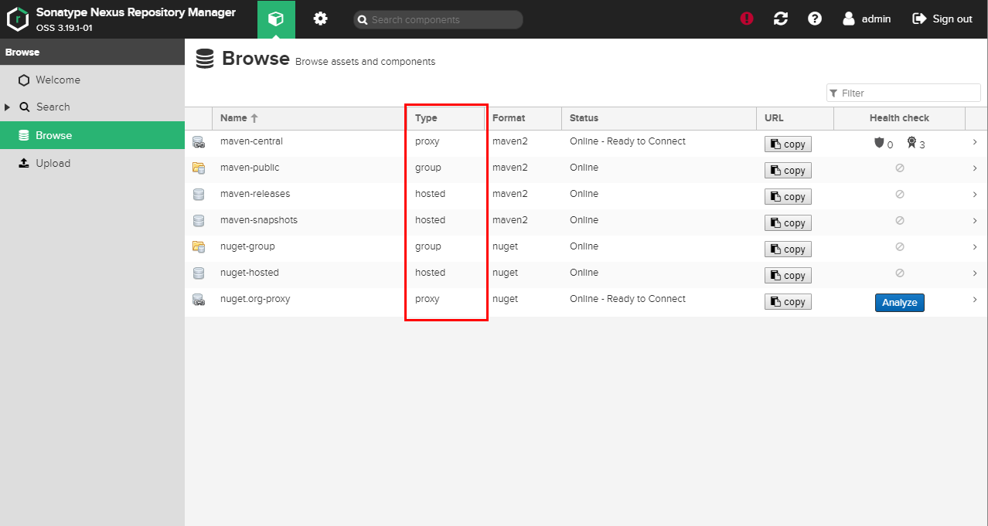Sort by the Format column header
Viewport: 988px width, 526px height.
click(523, 118)
